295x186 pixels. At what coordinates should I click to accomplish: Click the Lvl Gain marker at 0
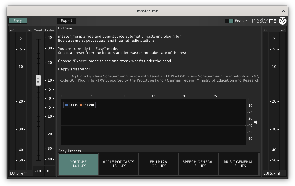pyautogui.click(x=50, y=98)
